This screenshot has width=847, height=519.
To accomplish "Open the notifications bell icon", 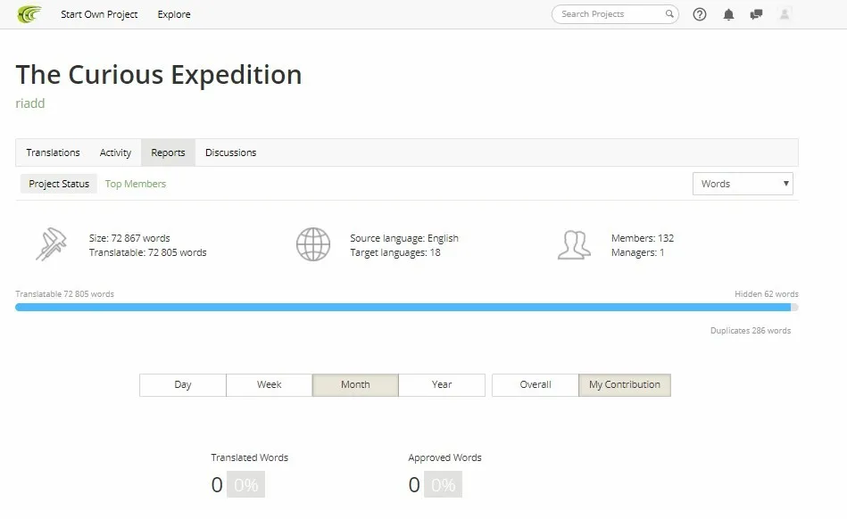I will [728, 14].
